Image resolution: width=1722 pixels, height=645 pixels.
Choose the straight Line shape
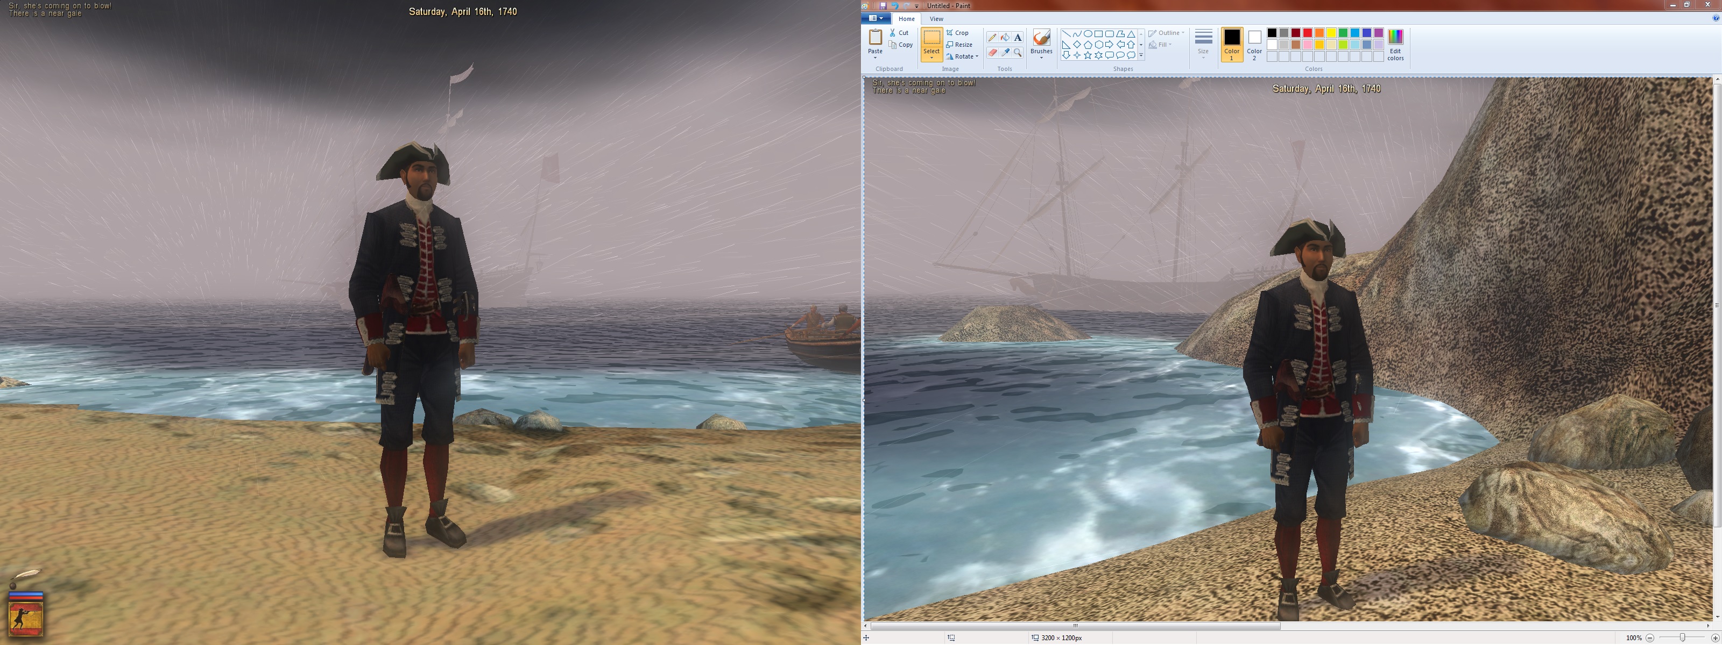[x=1066, y=33]
